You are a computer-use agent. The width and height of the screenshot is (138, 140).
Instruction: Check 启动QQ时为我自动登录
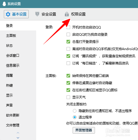(68, 35)
